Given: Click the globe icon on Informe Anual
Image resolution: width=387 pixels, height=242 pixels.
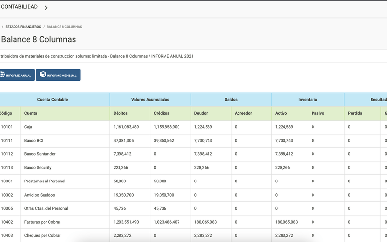Looking at the screenshot, I should (x=2, y=75).
